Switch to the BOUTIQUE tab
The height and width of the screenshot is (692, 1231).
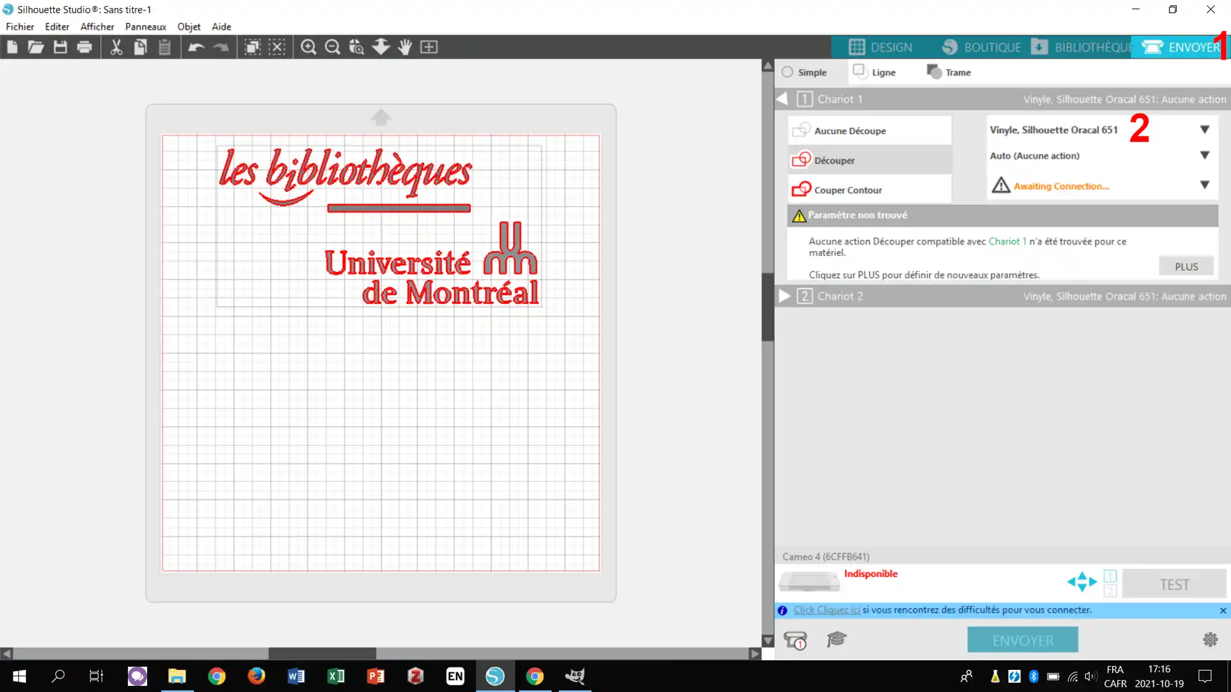pyautogui.click(x=982, y=47)
